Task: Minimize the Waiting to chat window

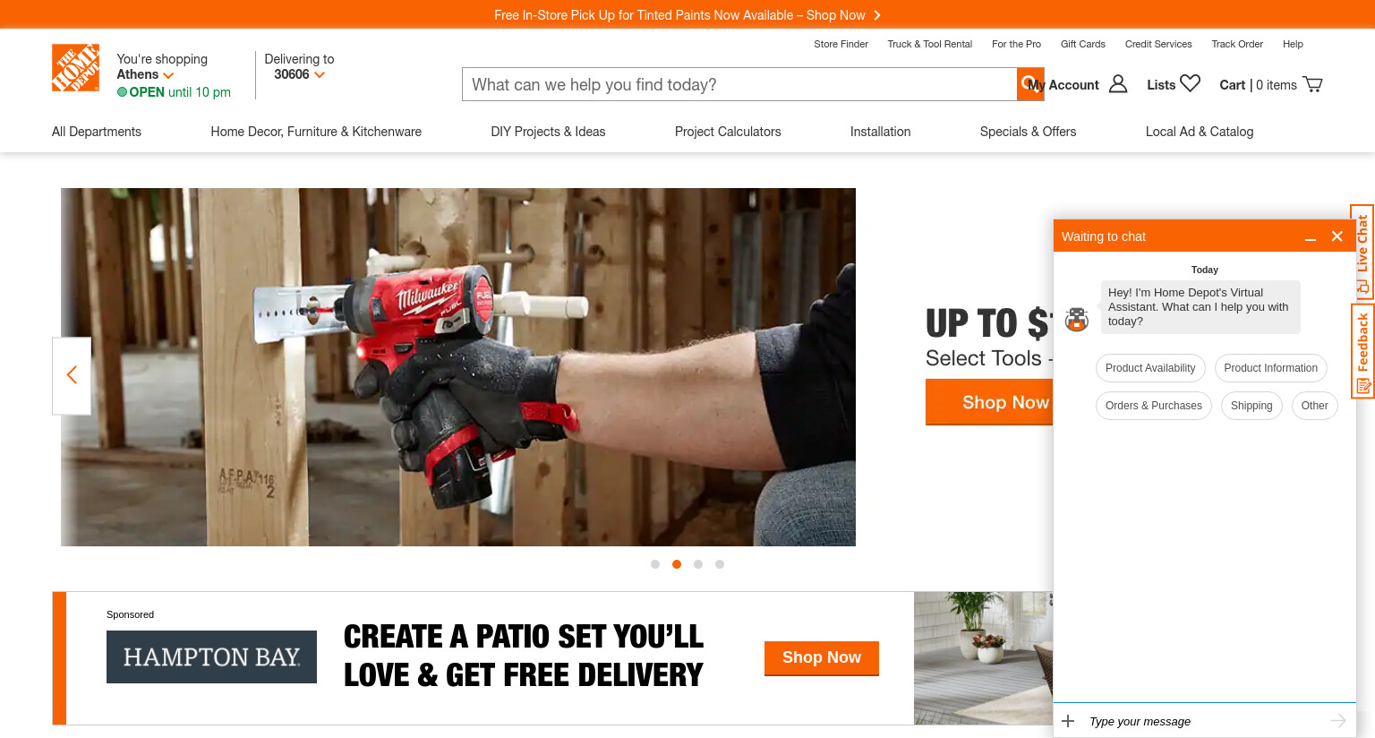Action: 1310,236
